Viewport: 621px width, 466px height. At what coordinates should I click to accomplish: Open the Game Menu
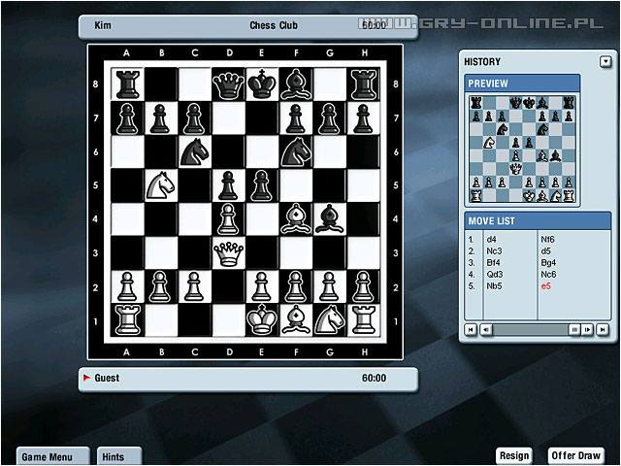pos(53,456)
